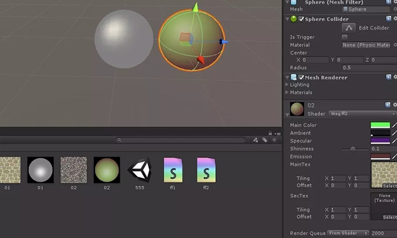Open the Render Queue From Shader dropdown

348,233
